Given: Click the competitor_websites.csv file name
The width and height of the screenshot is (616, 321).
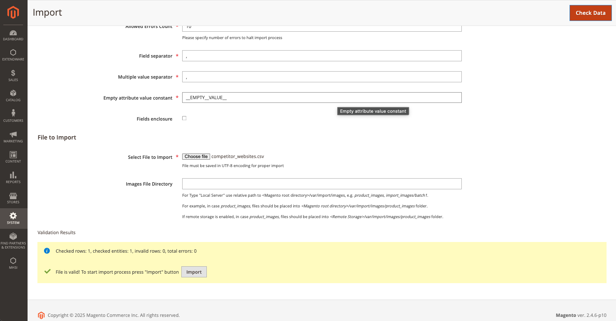Looking at the screenshot, I should coord(238,156).
